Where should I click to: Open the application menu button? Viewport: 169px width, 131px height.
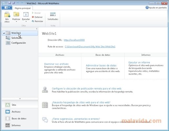click(7, 8)
